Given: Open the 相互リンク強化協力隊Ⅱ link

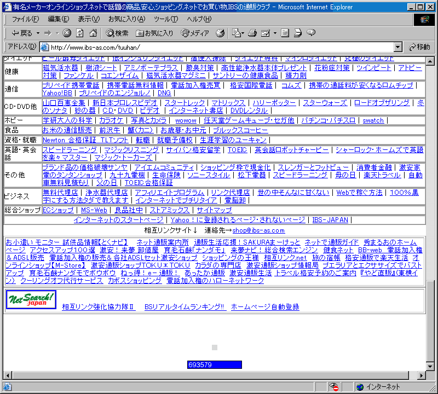Looking at the screenshot, I should [99, 307].
